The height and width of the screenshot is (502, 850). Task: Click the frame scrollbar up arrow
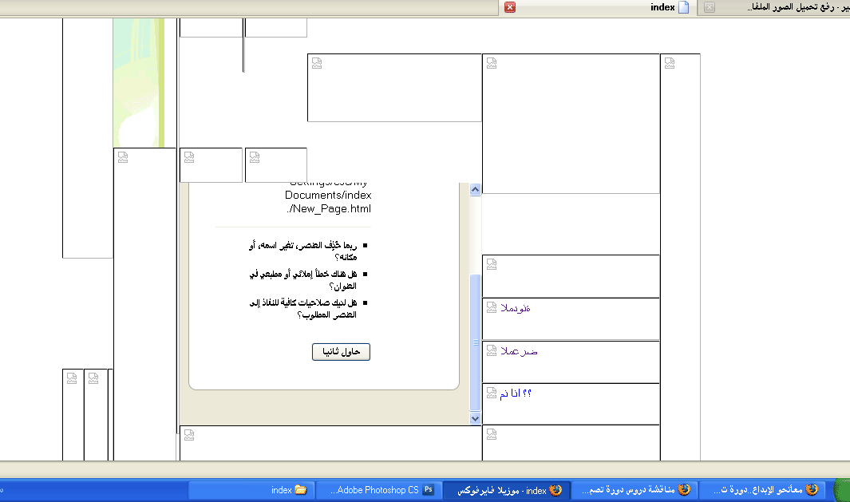(x=476, y=190)
